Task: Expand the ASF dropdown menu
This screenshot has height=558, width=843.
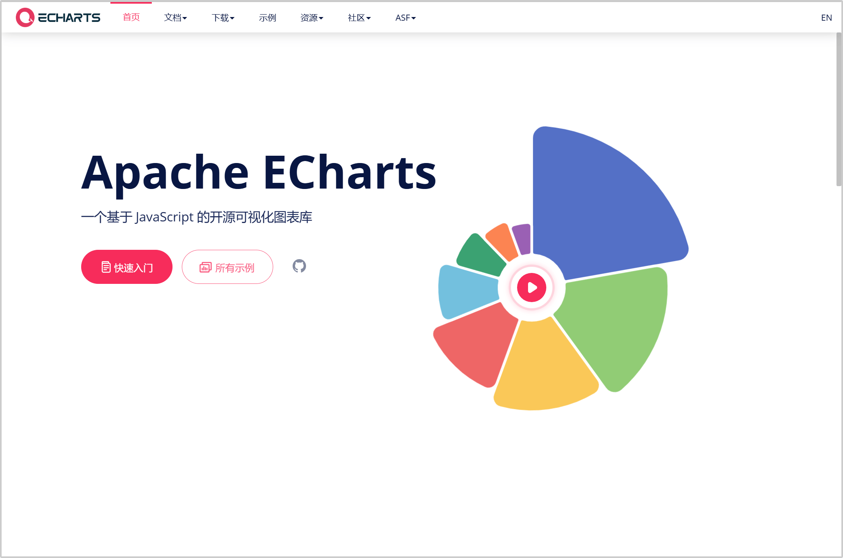Action: 405,18
